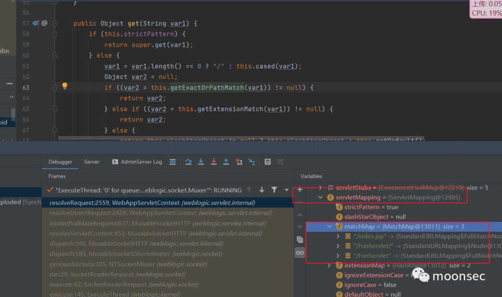
Task: Open the Evaluate Expression calculator icon
Action: pyautogui.click(x=268, y=162)
